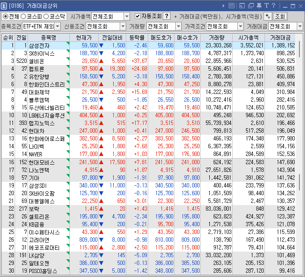Open the 거래량 dropdown
This screenshot has width=305, height=277.
coord(179,26)
